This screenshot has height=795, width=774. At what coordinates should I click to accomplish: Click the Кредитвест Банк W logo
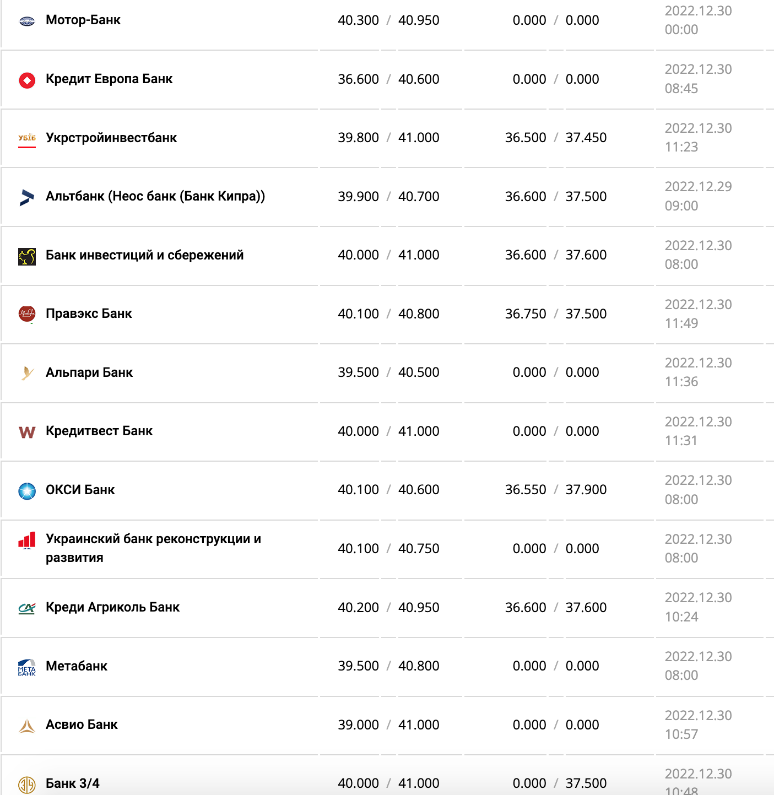(26, 432)
